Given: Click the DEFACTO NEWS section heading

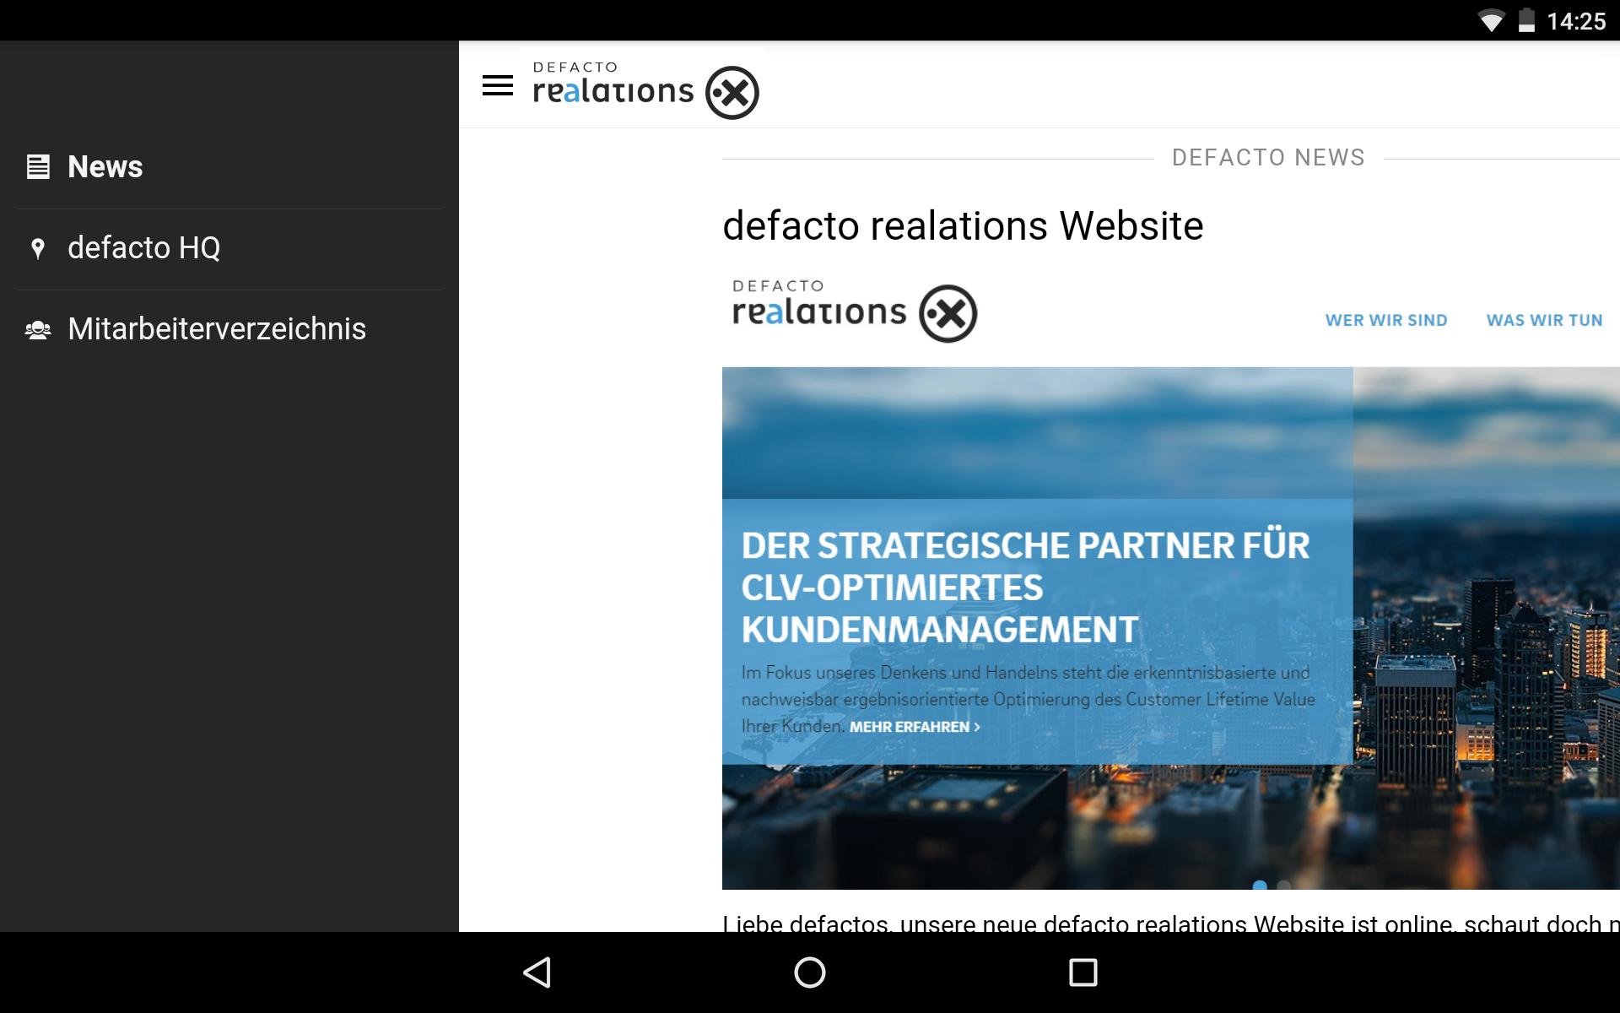Looking at the screenshot, I should click(x=1268, y=158).
